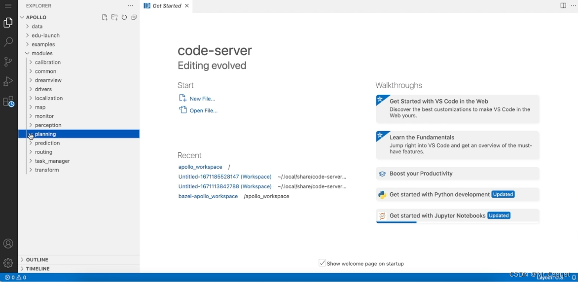Viewport: 578px width, 282px height.
Task: Click the New File... link
Action: tap(202, 99)
